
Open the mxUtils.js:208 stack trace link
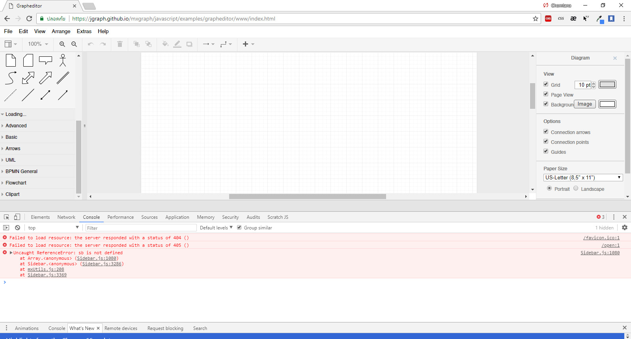click(46, 269)
